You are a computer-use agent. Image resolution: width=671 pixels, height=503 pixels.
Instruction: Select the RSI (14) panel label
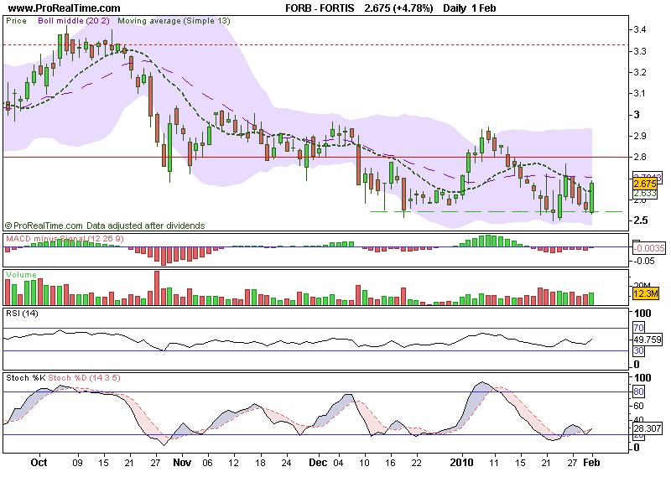point(22,313)
